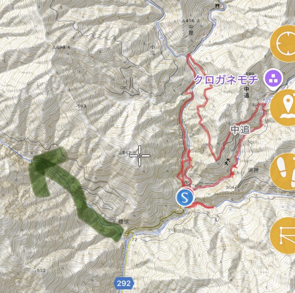Tap the △699.6 summit marker
295x293 pixels.
point(61,47)
